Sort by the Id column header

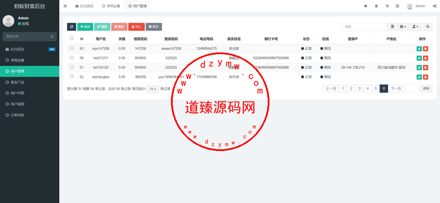point(81,39)
